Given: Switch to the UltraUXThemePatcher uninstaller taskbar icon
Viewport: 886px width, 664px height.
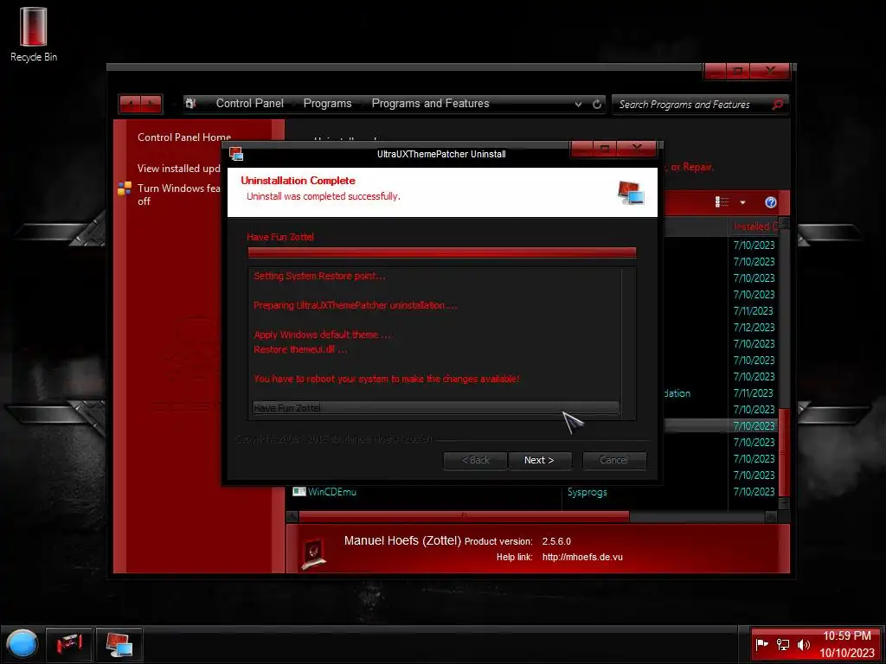Looking at the screenshot, I should [x=119, y=643].
